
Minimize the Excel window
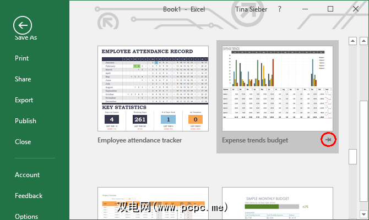coord(305,9)
